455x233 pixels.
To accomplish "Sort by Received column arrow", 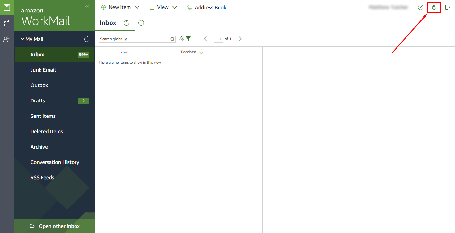I will 201,53.
